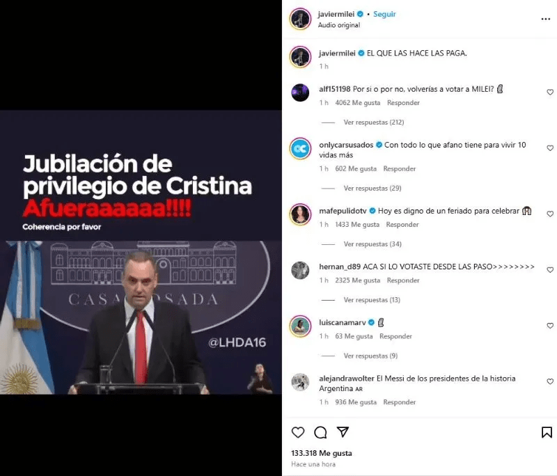The width and height of the screenshot is (557, 476).
Task: Expand Ver respuestas (13) under hernan_d89
Action: 372,300
